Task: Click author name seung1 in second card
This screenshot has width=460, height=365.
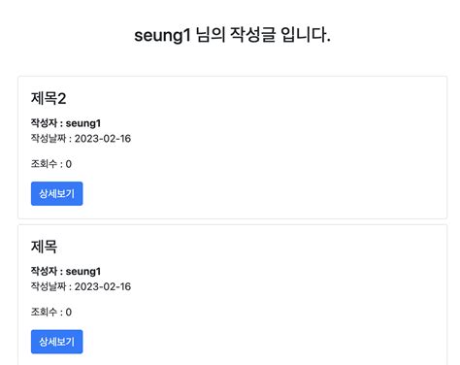Action: [83, 271]
